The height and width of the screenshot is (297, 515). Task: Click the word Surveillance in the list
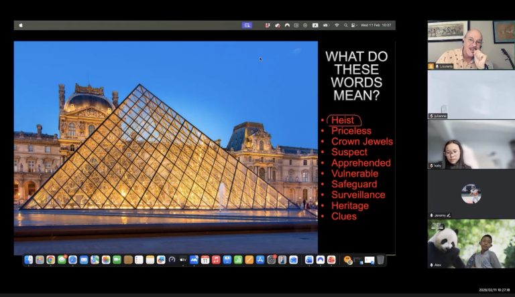coord(358,195)
